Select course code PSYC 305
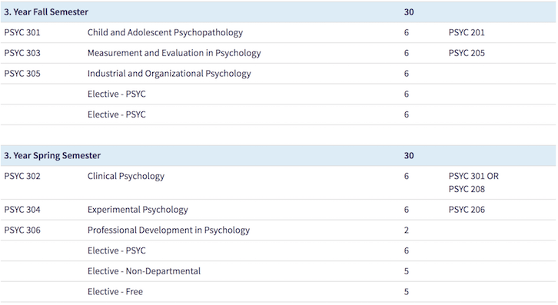Image resolution: width=558 pixels, height=305 pixels. [22, 74]
